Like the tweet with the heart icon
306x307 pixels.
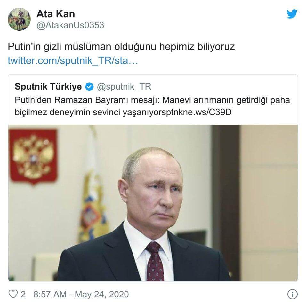tap(13, 294)
